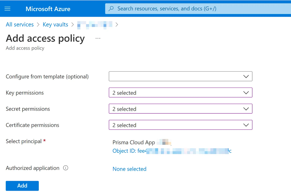Expand the Configure from template dropdown
This screenshot has height=193, width=291.
point(180,76)
